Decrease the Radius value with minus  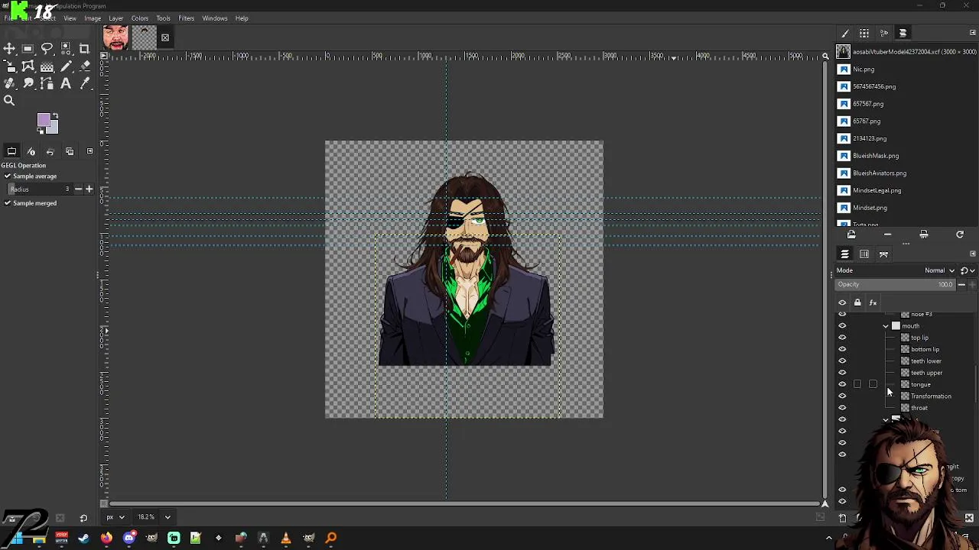coord(78,189)
